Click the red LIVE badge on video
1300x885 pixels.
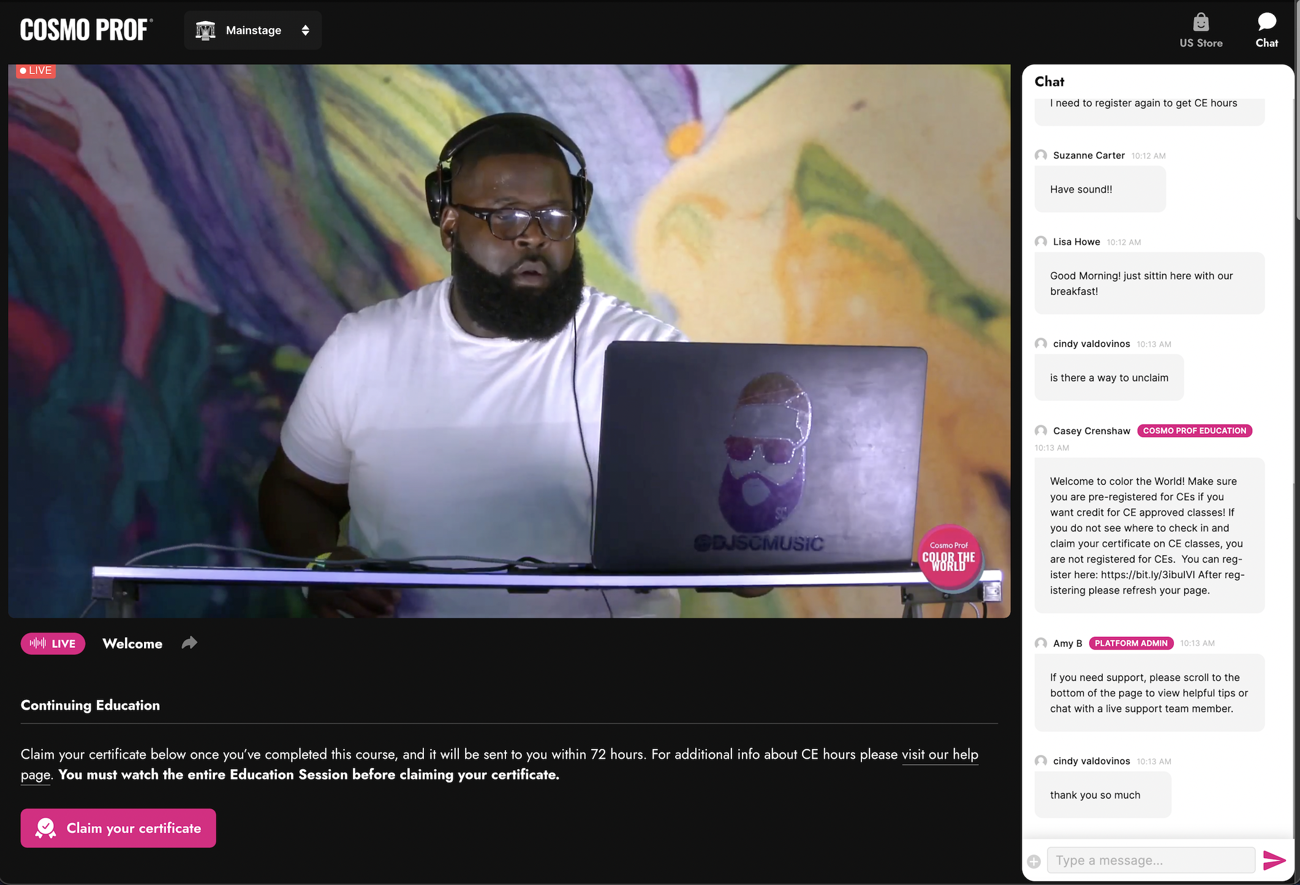36,70
